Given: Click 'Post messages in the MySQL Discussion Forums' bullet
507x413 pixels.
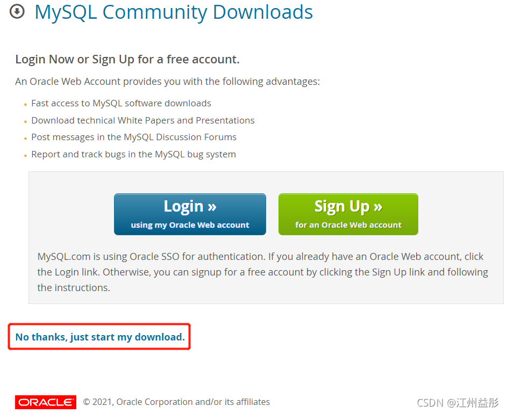Looking at the screenshot, I should [133, 137].
